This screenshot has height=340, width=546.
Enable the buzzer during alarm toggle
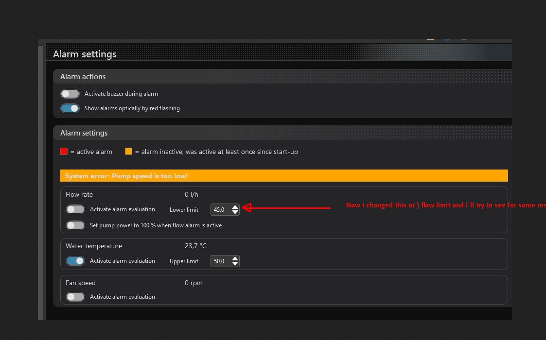(70, 94)
